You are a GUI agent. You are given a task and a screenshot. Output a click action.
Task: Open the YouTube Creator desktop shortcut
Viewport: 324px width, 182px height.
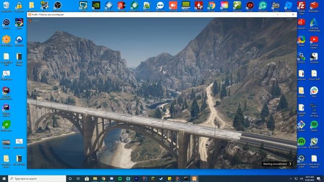pyautogui.click(x=314, y=42)
